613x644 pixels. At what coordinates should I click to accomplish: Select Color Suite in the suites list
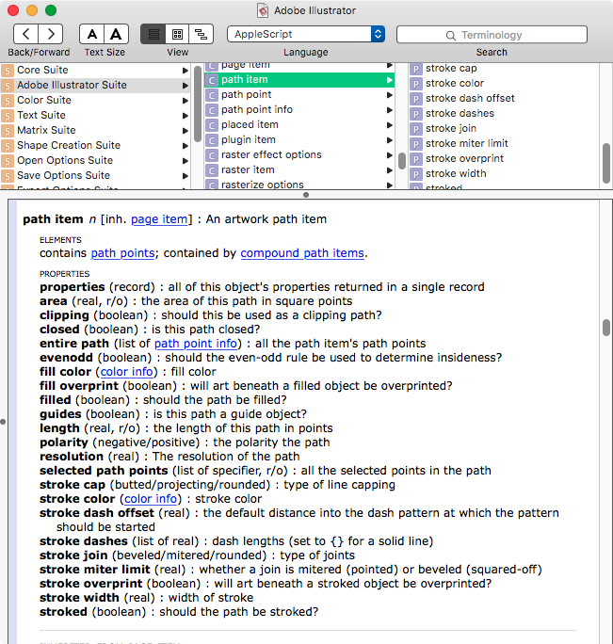(95, 100)
